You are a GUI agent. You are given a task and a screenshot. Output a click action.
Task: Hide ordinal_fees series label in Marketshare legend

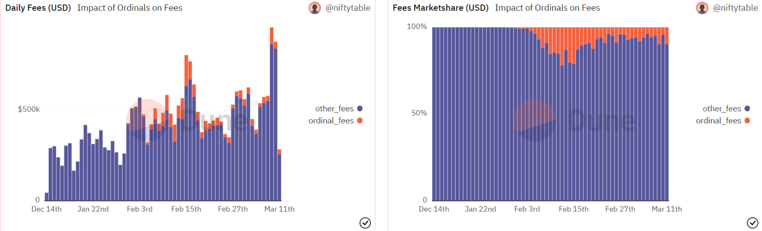coord(718,121)
